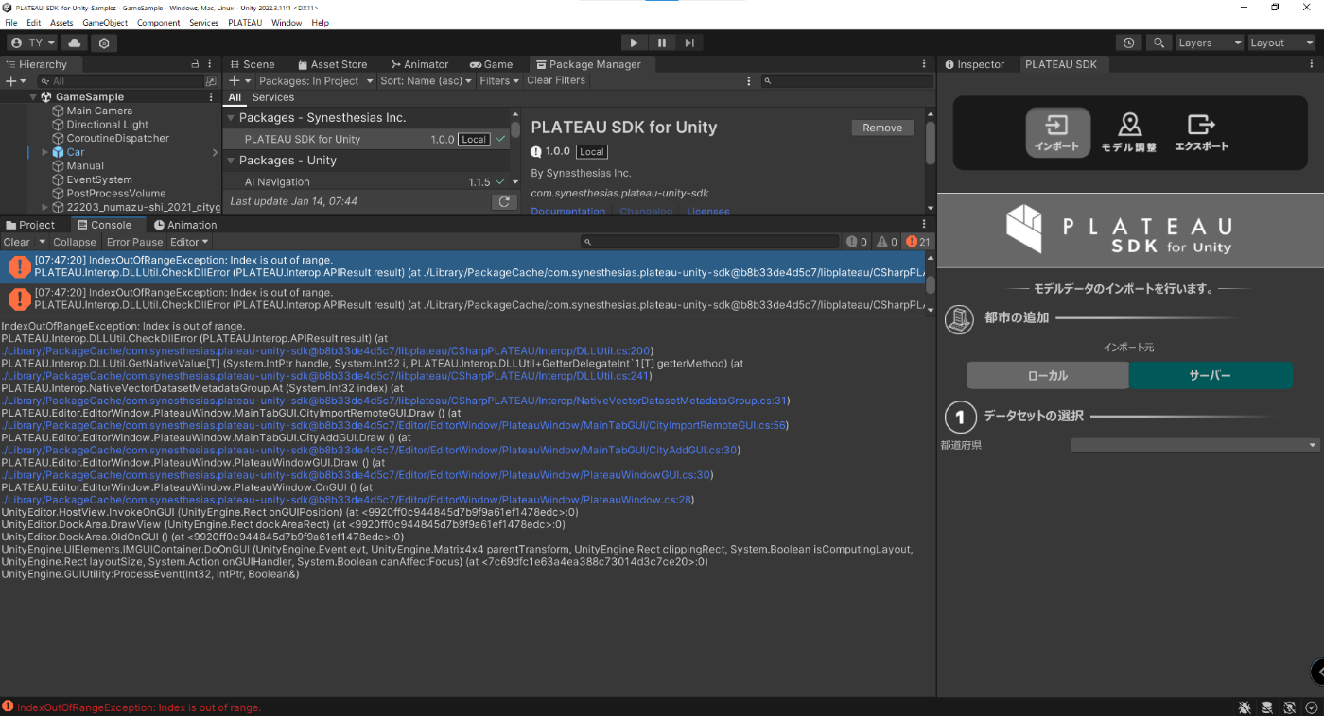Click the console Clear button
The height and width of the screenshot is (716, 1324).
17,242
